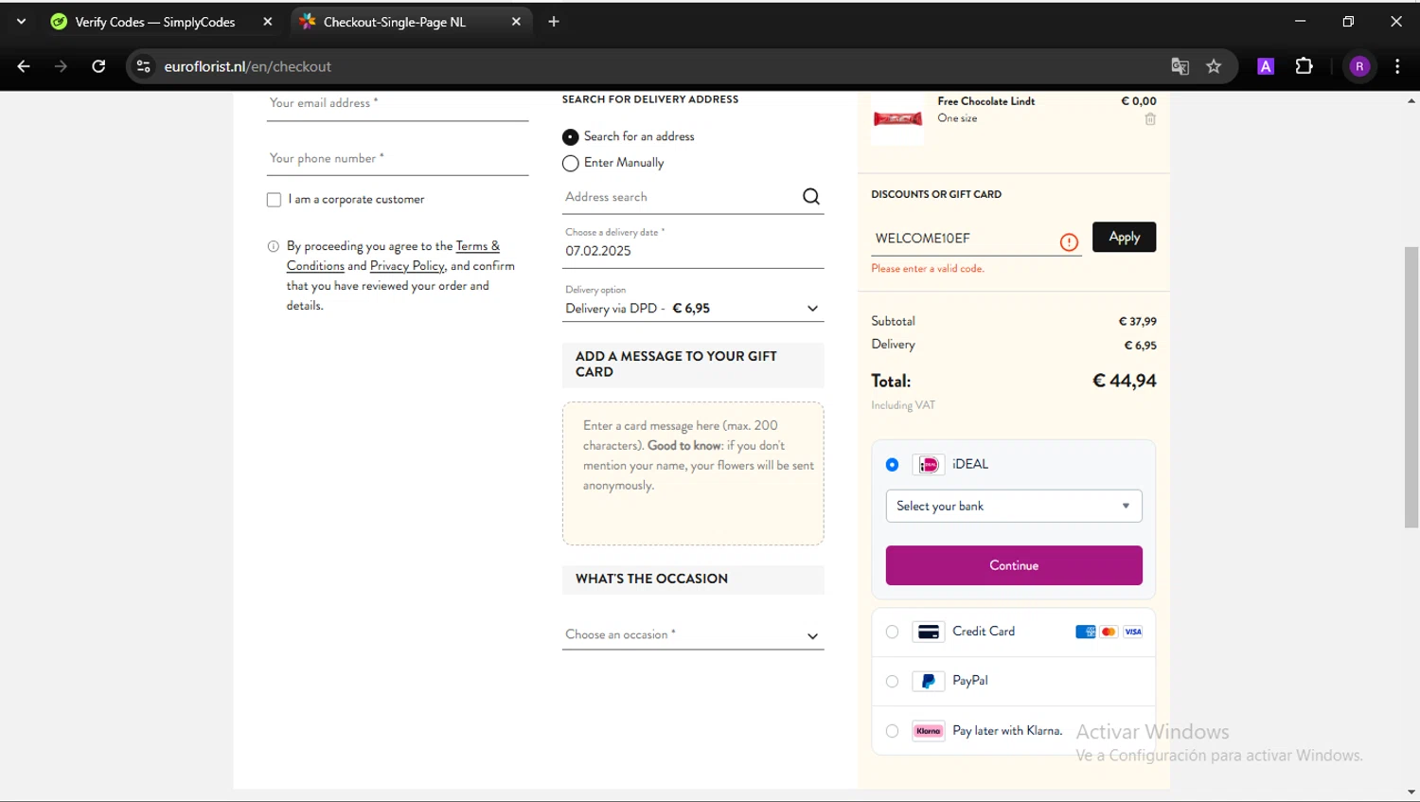This screenshot has height=802, width=1420.
Task: Select Credit Card payment radio button
Action: (x=892, y=632)
